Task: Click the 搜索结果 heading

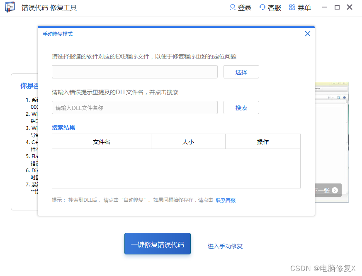Action: [63, 127]
